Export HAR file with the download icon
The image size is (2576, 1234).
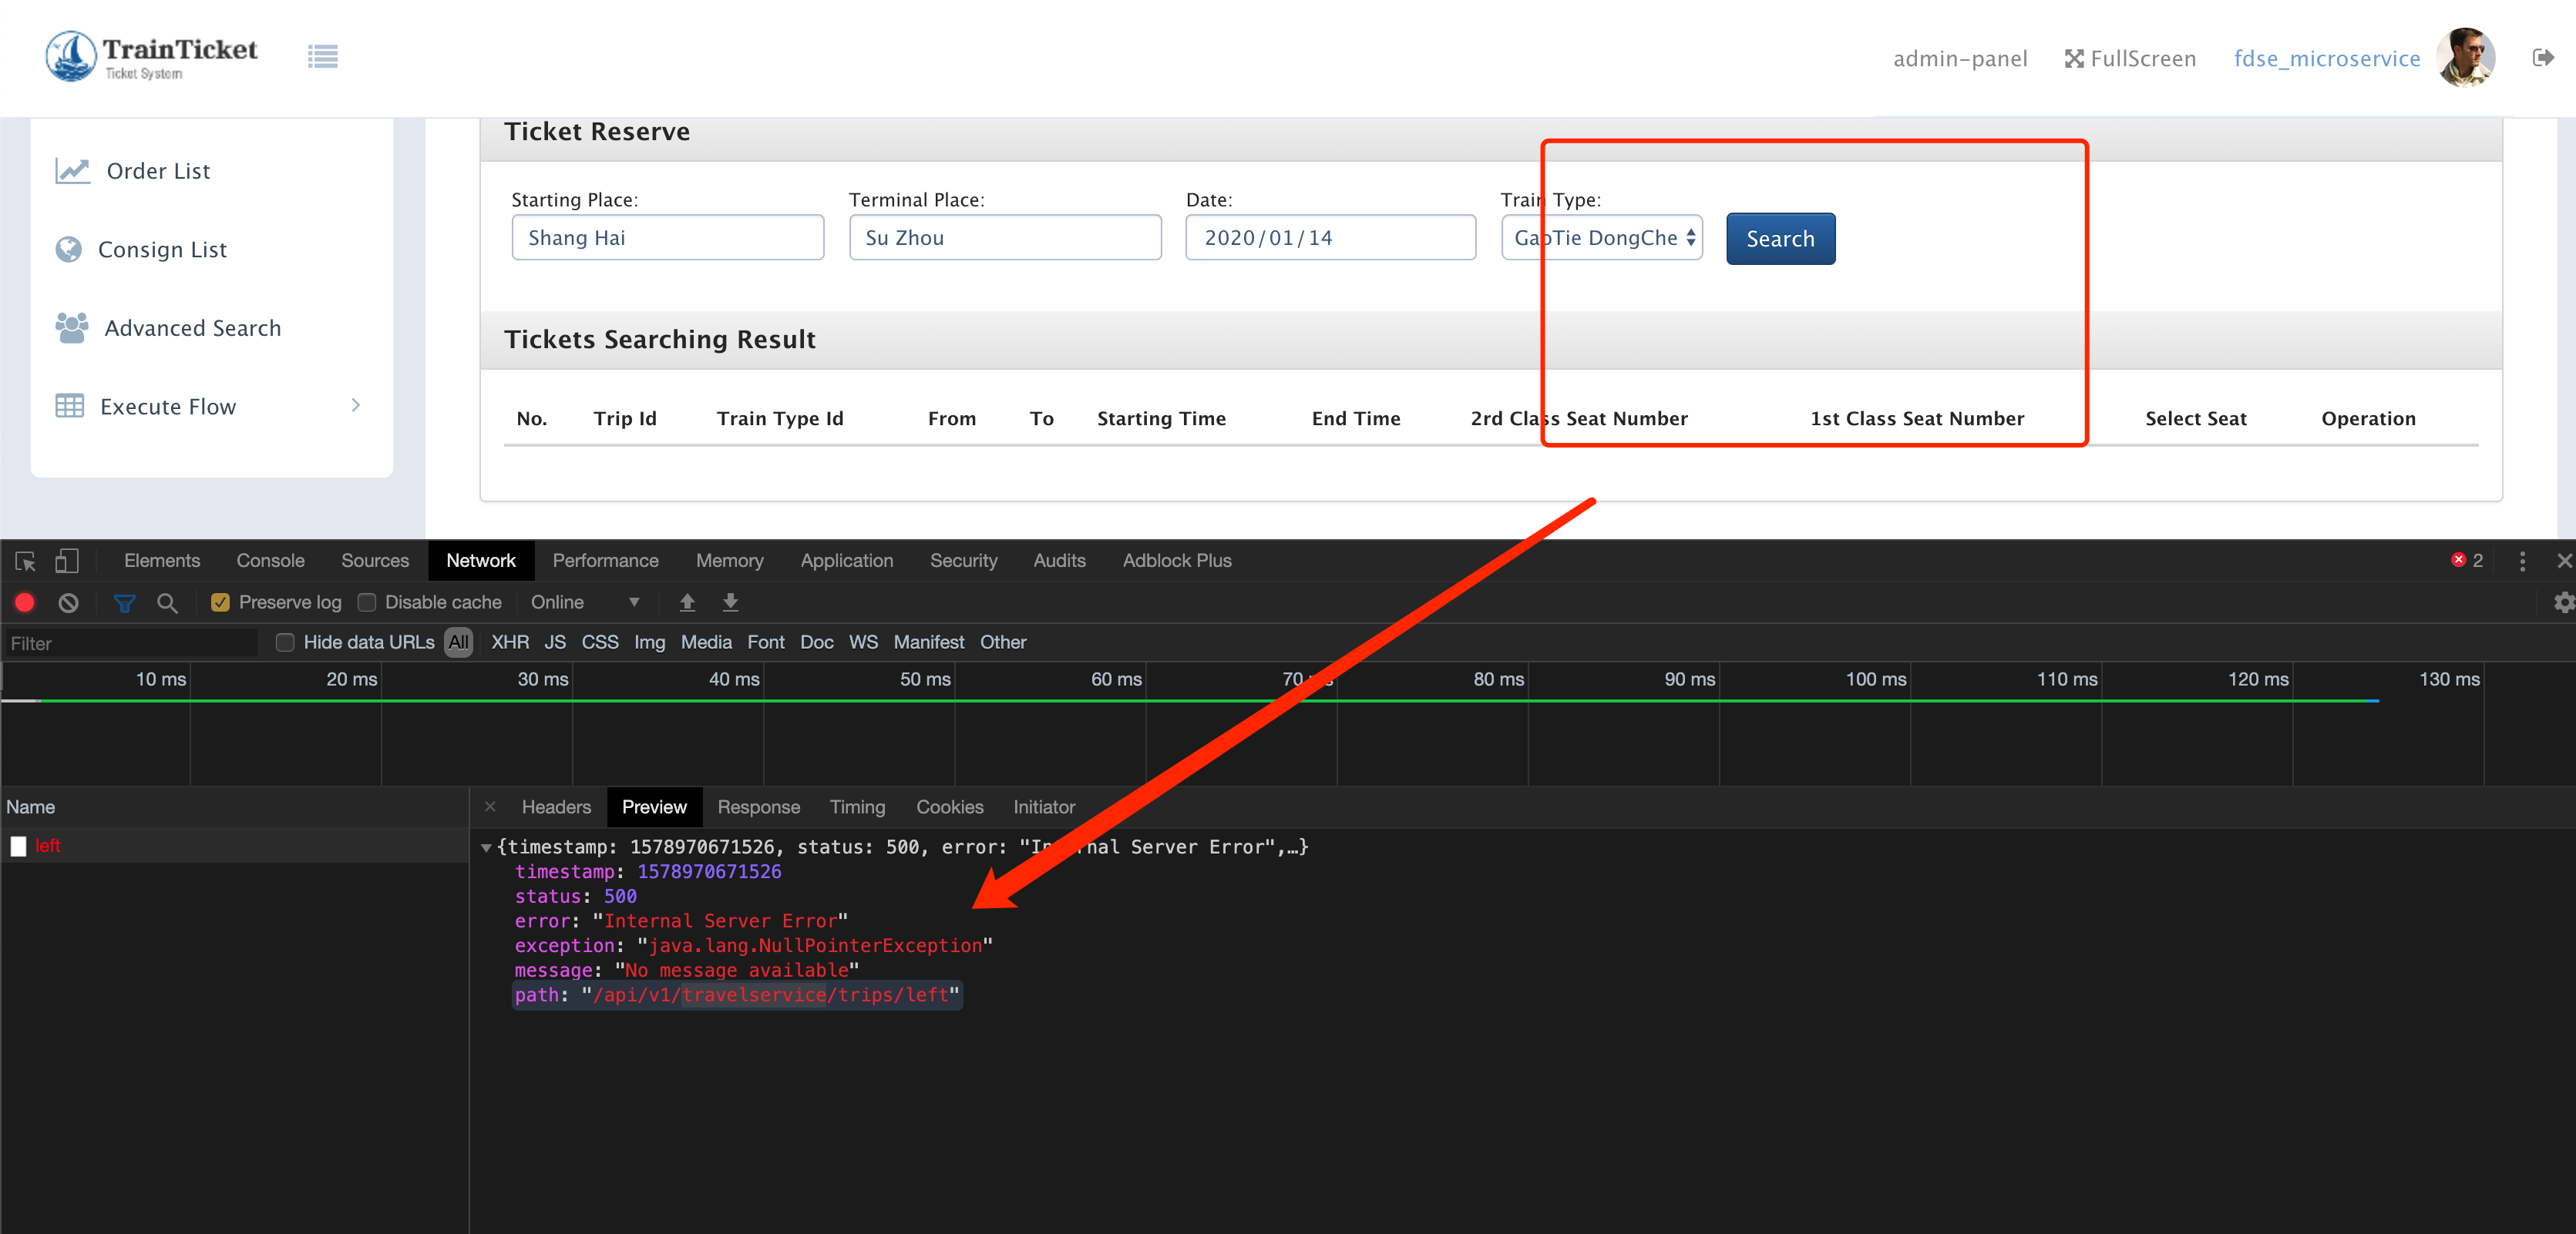[731, 602]
